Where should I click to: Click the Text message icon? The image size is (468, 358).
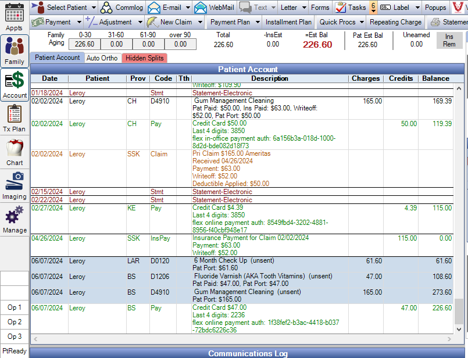(245, 8)
